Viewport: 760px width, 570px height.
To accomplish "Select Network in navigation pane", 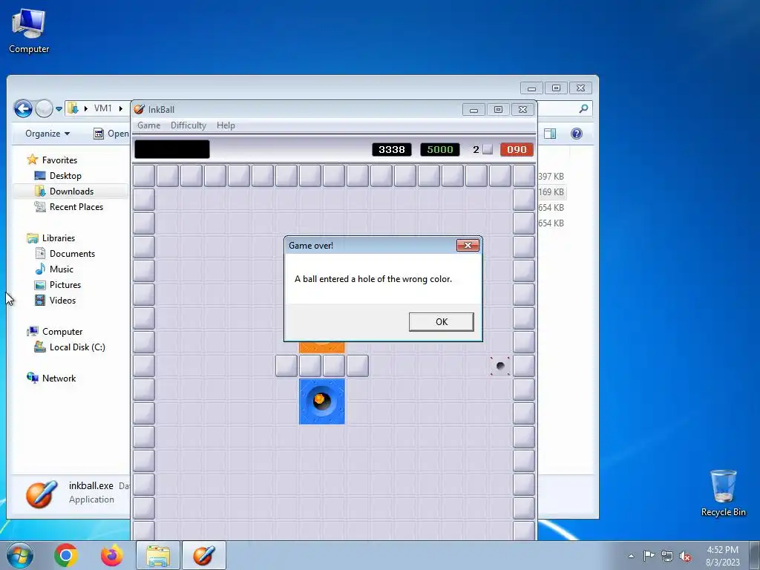I will click(59, 378).
